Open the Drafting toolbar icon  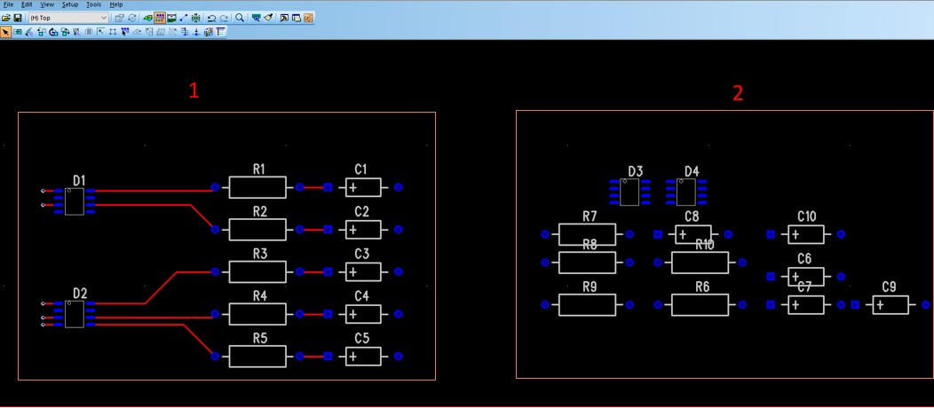[147, 18]
